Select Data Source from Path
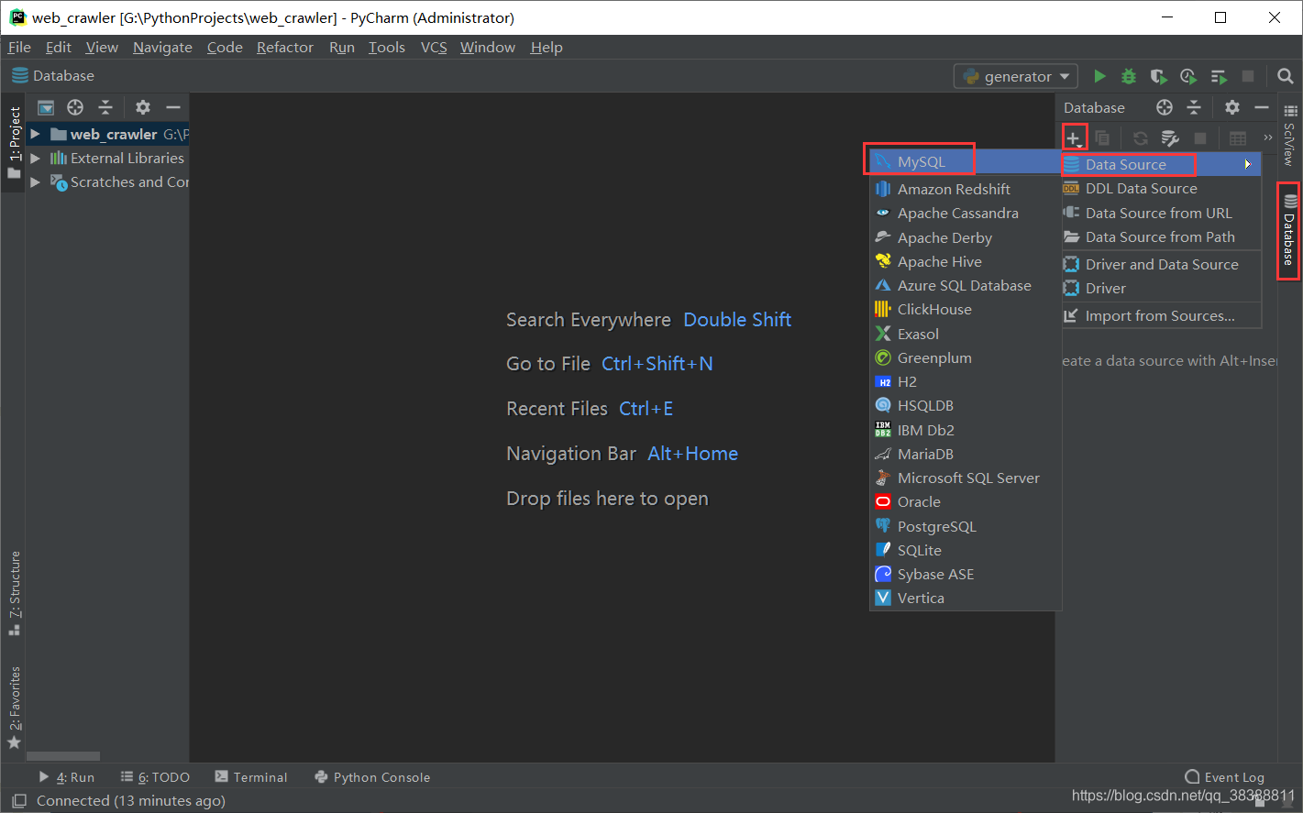 click(1162, 236)
